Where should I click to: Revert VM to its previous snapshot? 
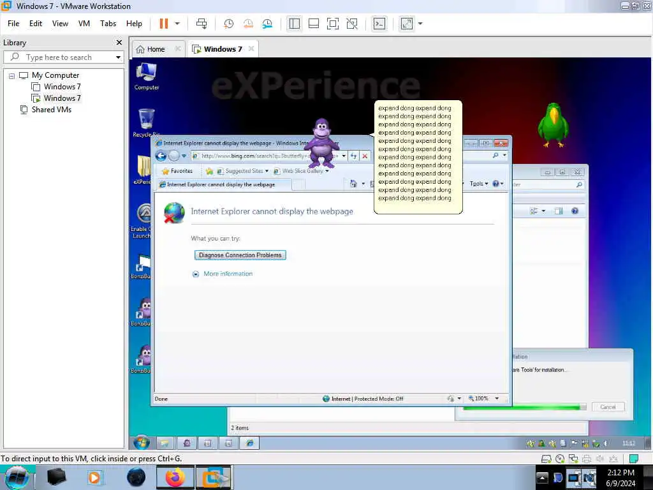248,24
